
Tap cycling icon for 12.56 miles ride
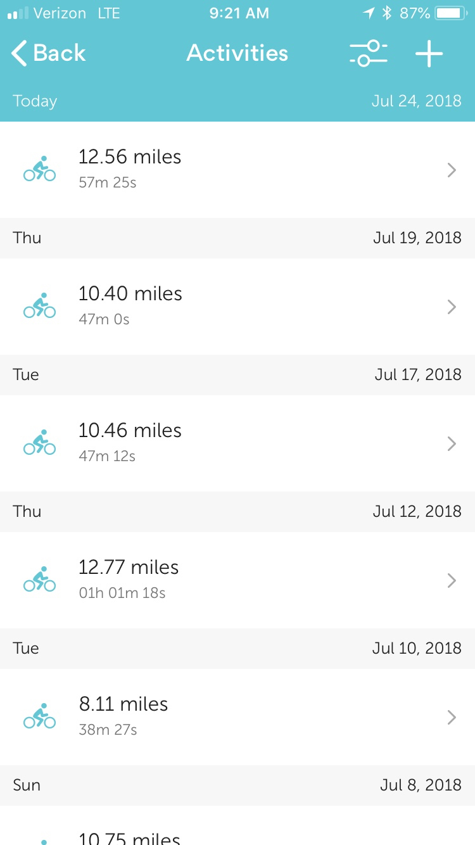point(39,169)
